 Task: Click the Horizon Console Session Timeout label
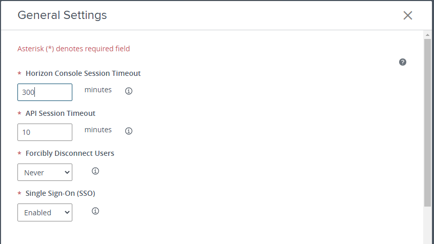[83, 73]
